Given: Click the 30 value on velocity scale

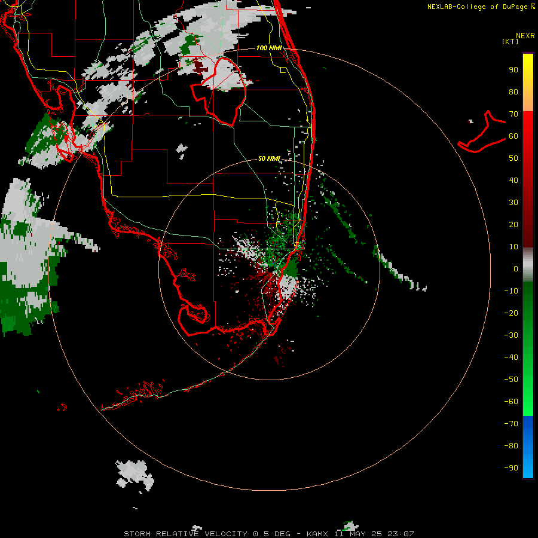Looking at the screenshot, I should [513, 203].
